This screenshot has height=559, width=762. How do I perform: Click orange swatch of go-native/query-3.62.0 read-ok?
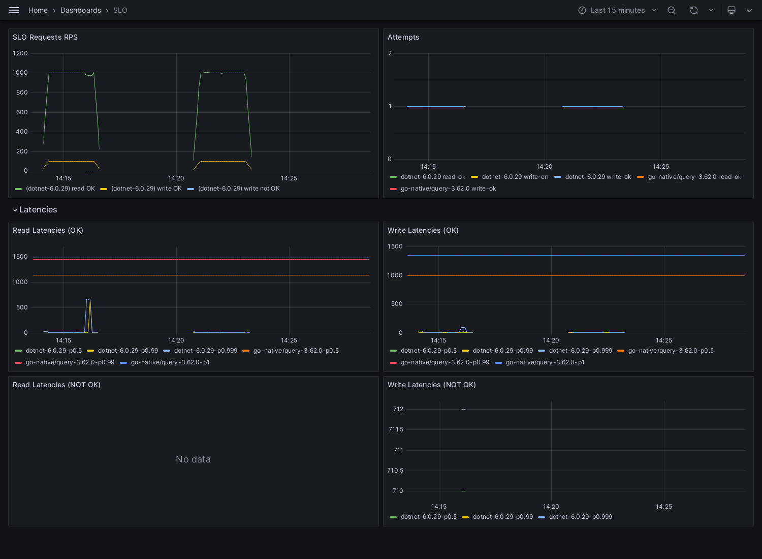pyautogui.click(x=641, y=177)
